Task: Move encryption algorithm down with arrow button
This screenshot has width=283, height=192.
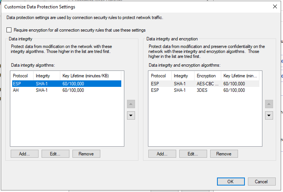Action: point(269,115)
